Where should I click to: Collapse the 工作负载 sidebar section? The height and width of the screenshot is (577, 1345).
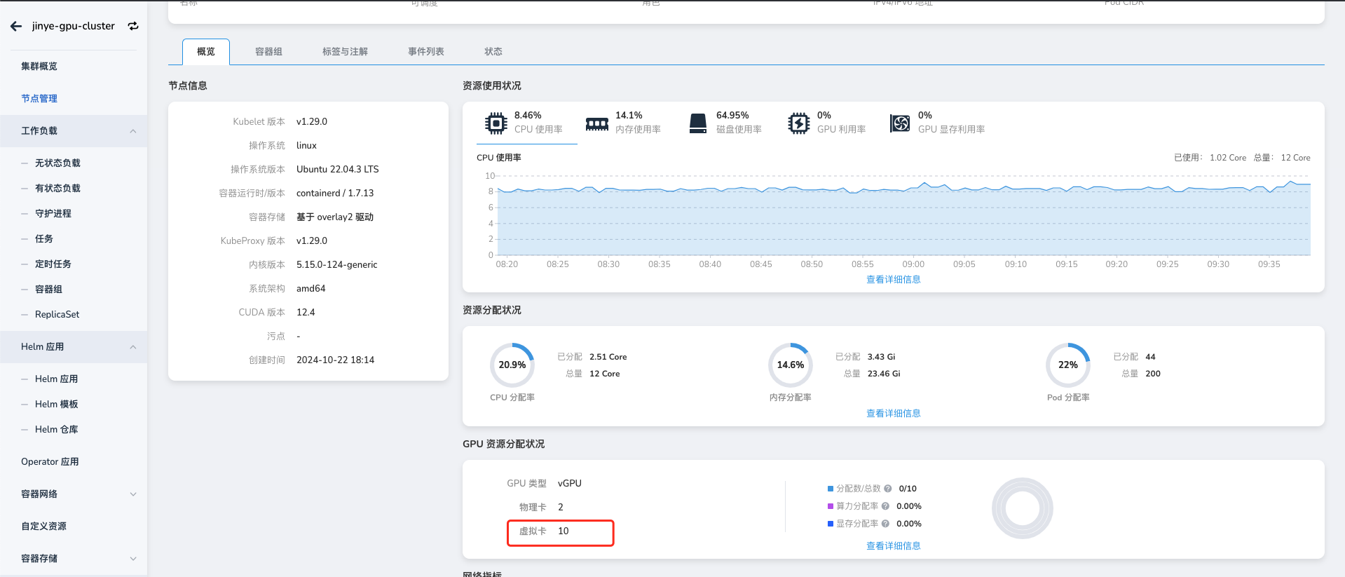[133, 131]
